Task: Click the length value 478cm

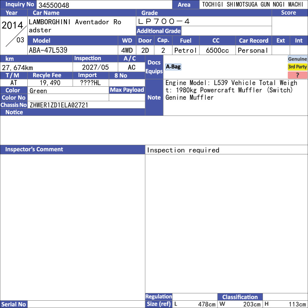Action: pyautogui.click(x=207, y=304)
